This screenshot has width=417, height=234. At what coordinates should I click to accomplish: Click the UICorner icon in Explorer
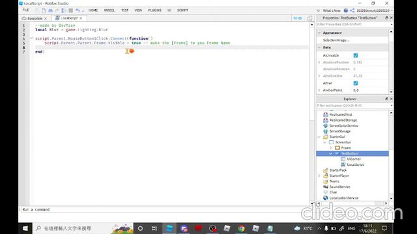[343, 159]
